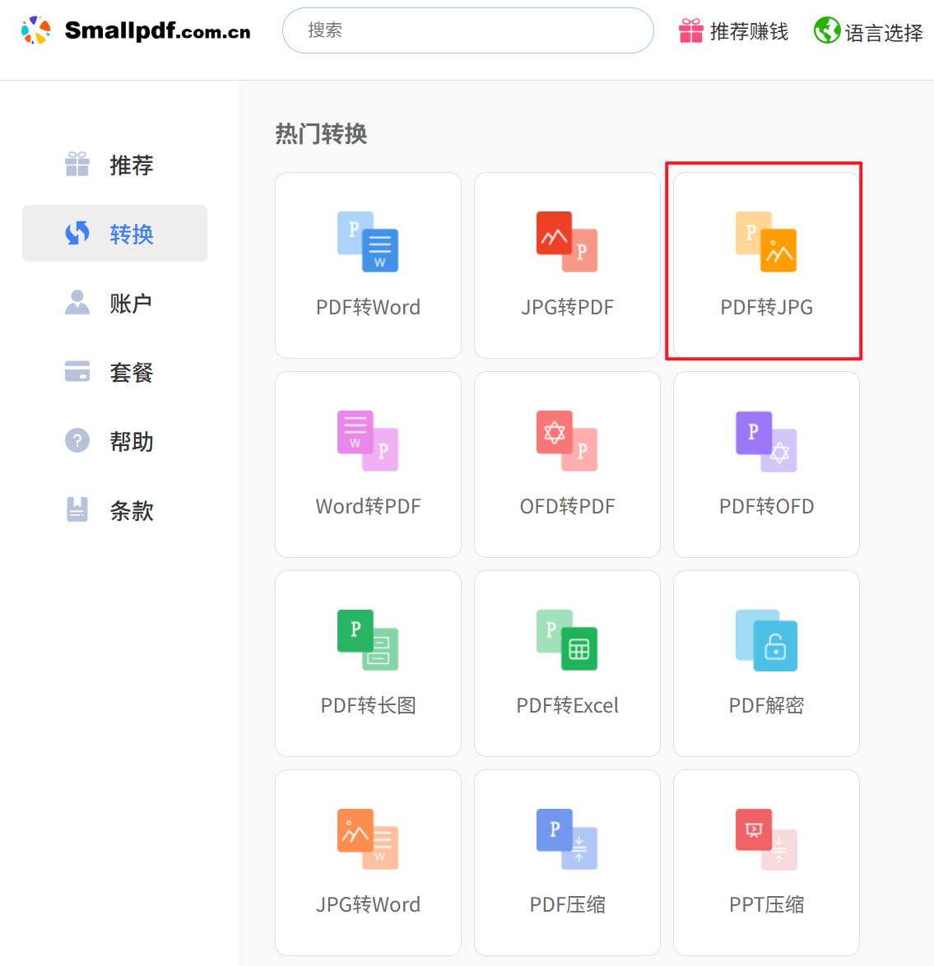Select the PDF转Excel spreadsheet icon
934x966 pixels.
567,640
